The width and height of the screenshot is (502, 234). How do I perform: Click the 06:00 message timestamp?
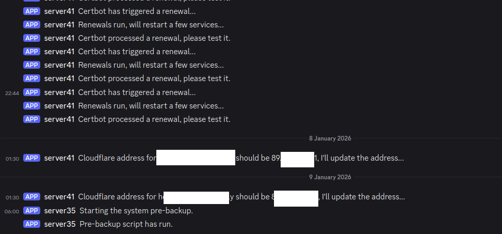[x=12, y=211]
